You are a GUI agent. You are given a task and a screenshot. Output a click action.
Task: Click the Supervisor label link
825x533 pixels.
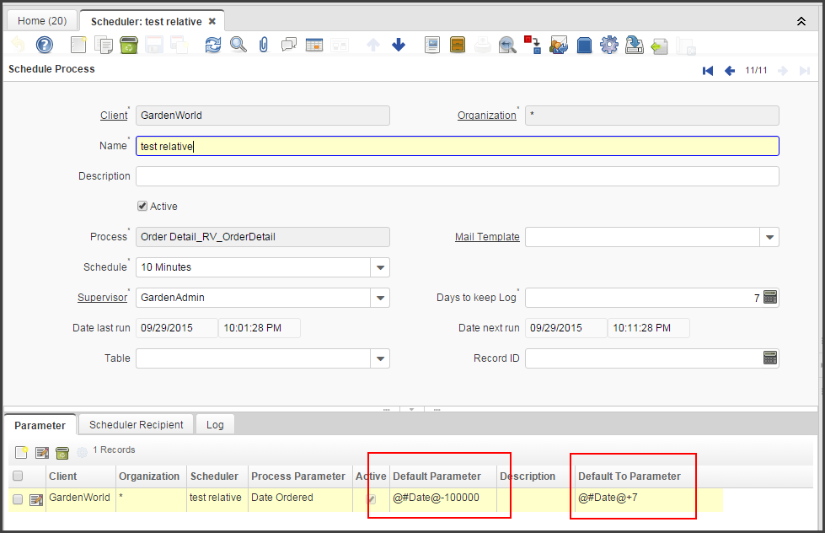tap(102, 297)
